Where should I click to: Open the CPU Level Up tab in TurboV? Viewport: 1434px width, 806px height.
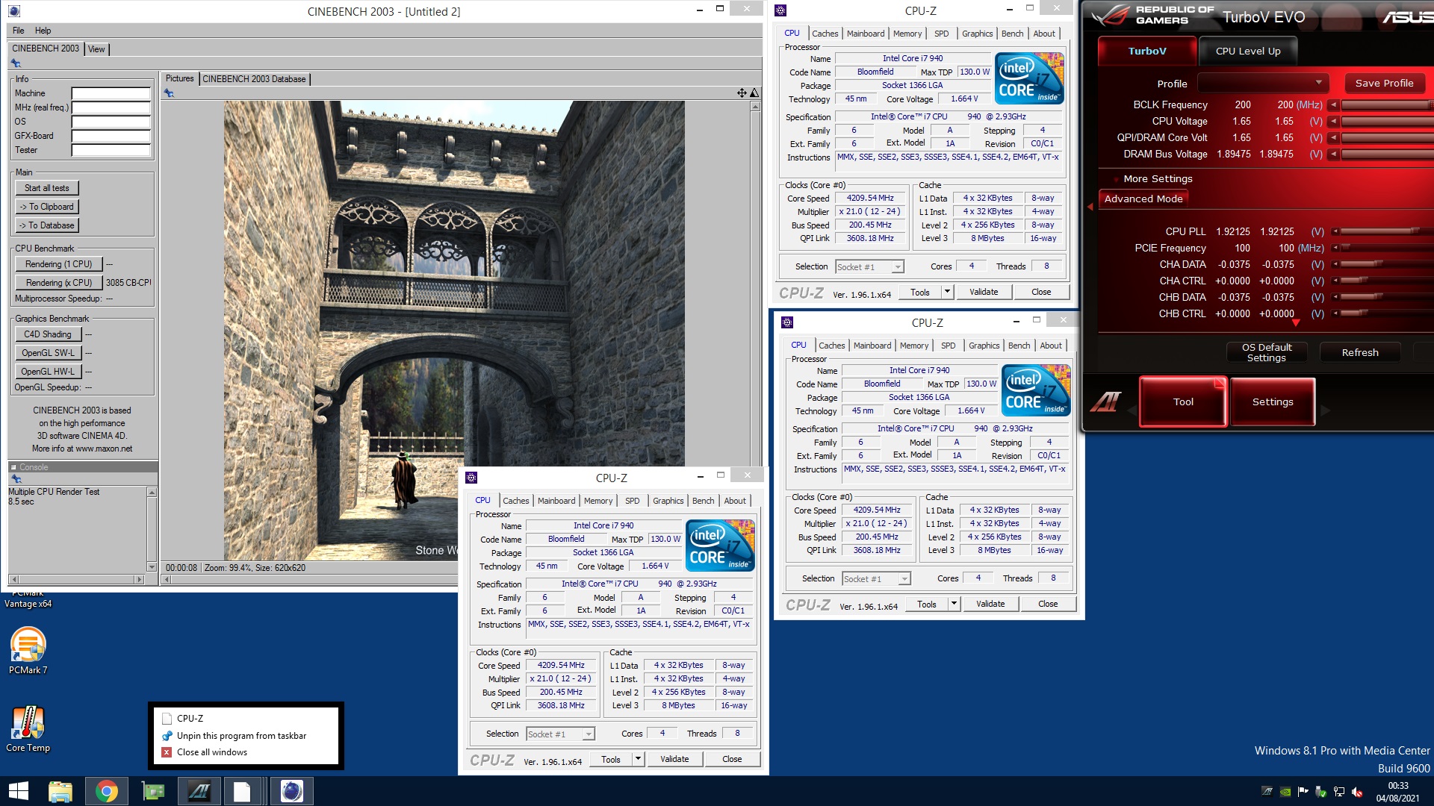click(x=1247, y=51)
